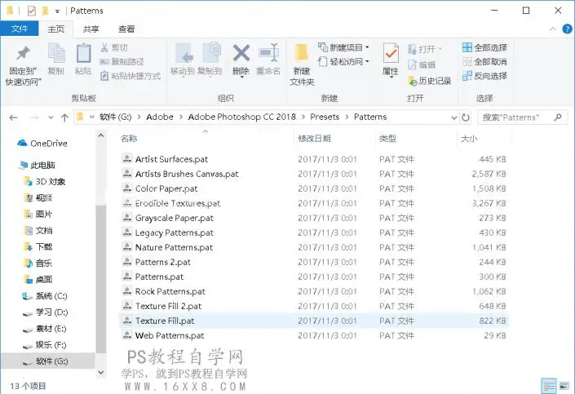Viewport: 575px width, 394px height.
Task: Switch to the View tab
Action: coord(126,29)
